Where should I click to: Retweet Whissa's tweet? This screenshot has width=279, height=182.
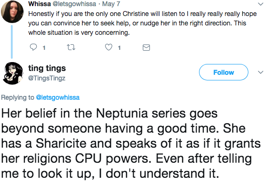(71, 47)
